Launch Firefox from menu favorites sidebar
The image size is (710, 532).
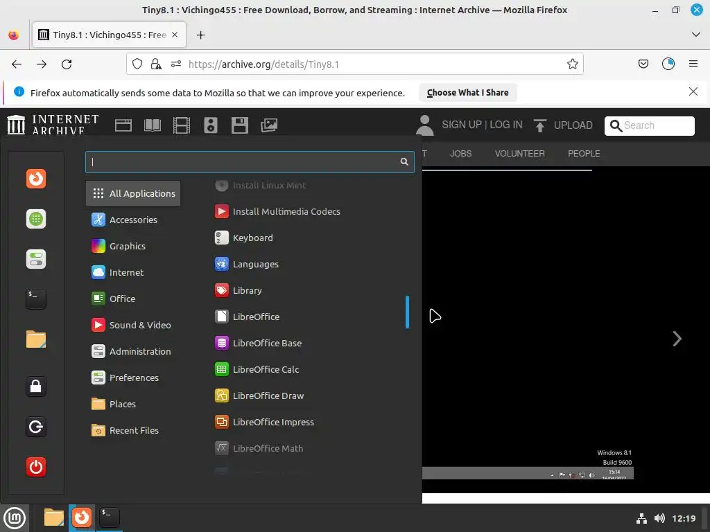(36, 179)
